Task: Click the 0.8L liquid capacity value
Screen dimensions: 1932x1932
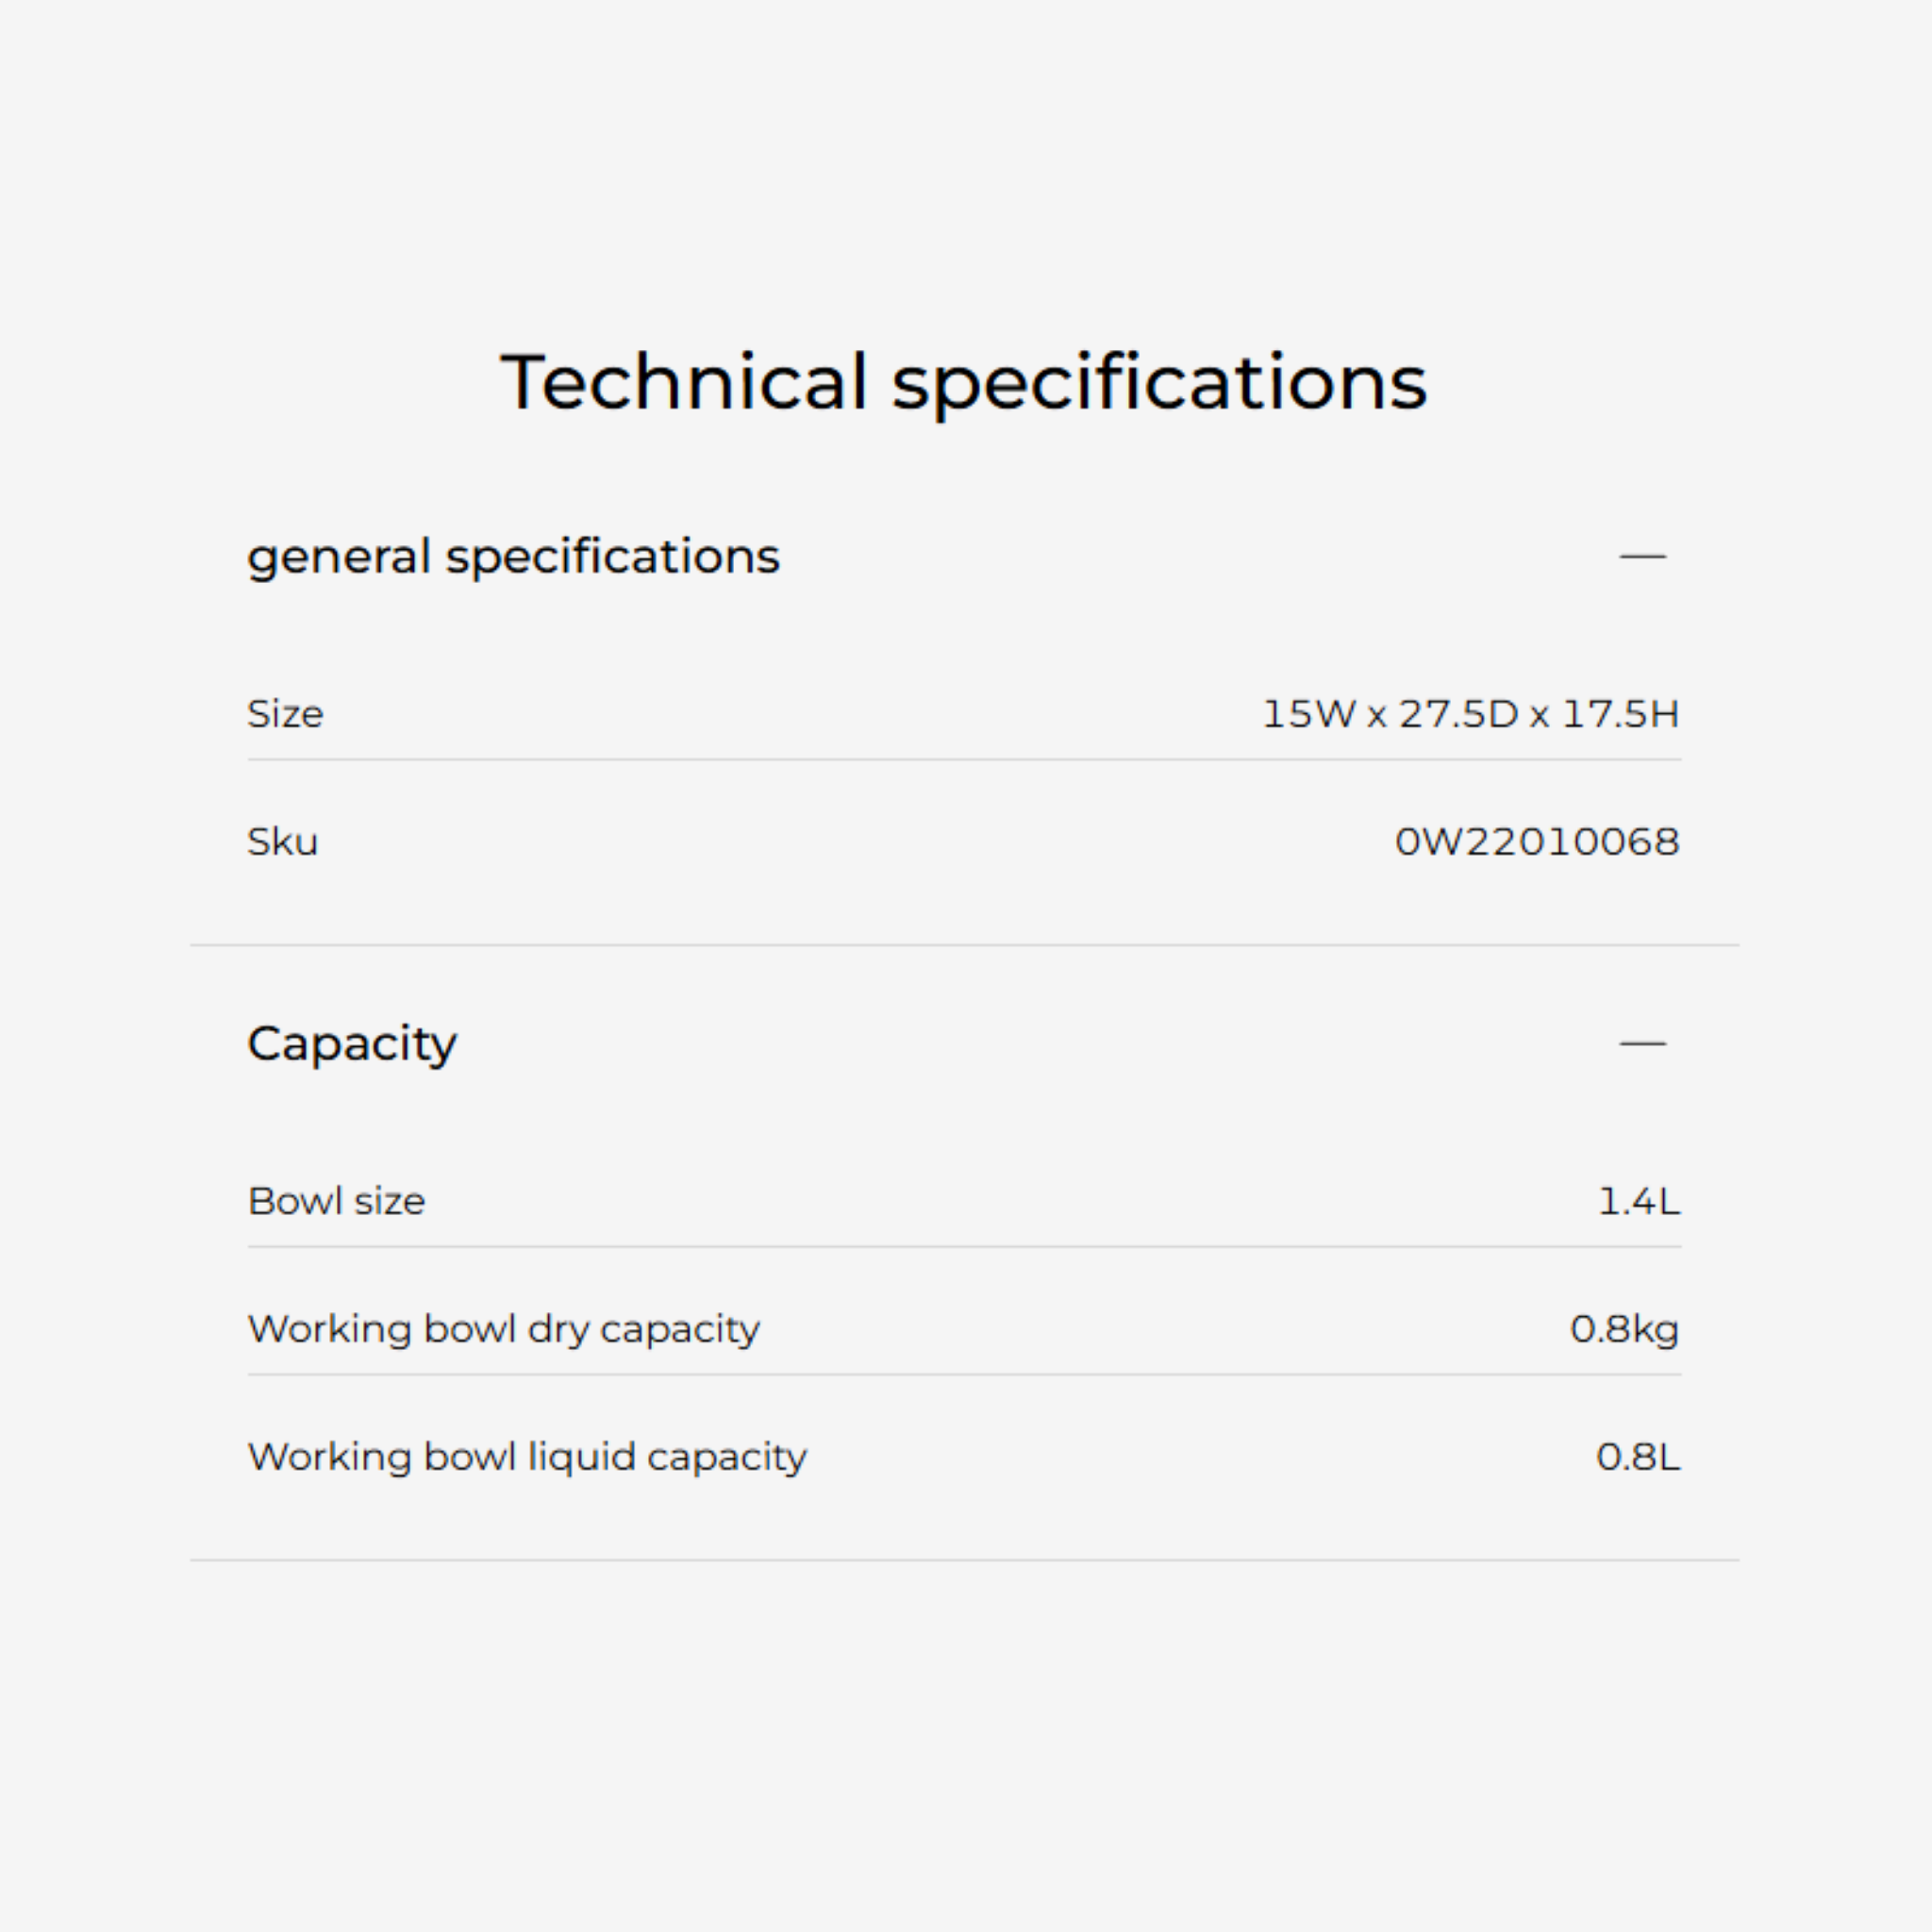Action: coord(1638,1457)
